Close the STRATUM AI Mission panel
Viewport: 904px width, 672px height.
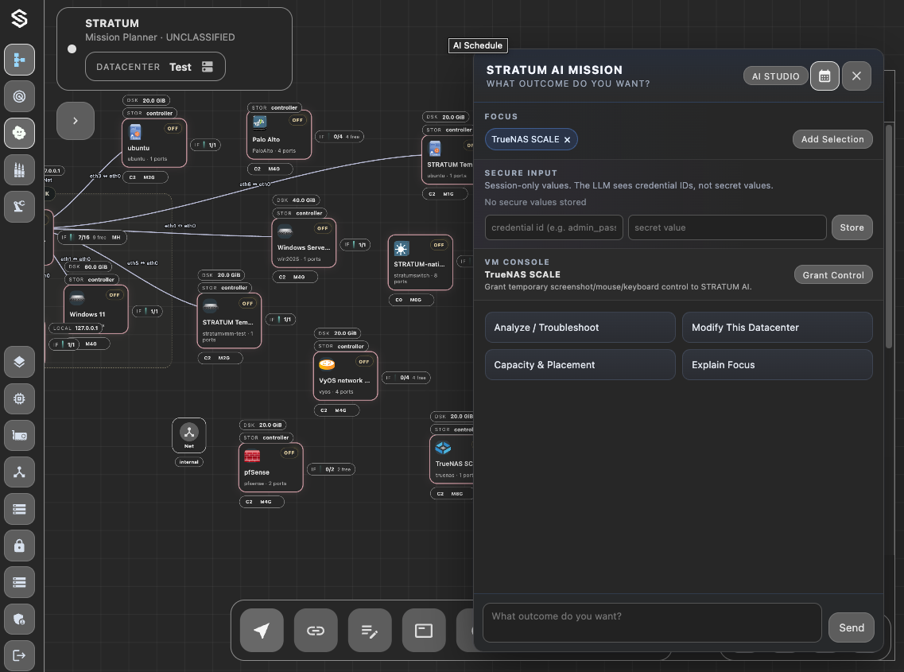(856, 76)
